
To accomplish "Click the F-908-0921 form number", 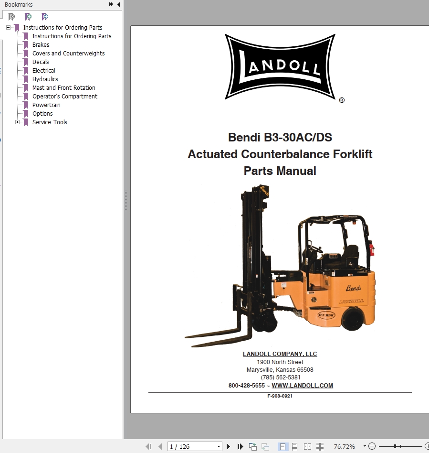I will click(x=280, y=396).
